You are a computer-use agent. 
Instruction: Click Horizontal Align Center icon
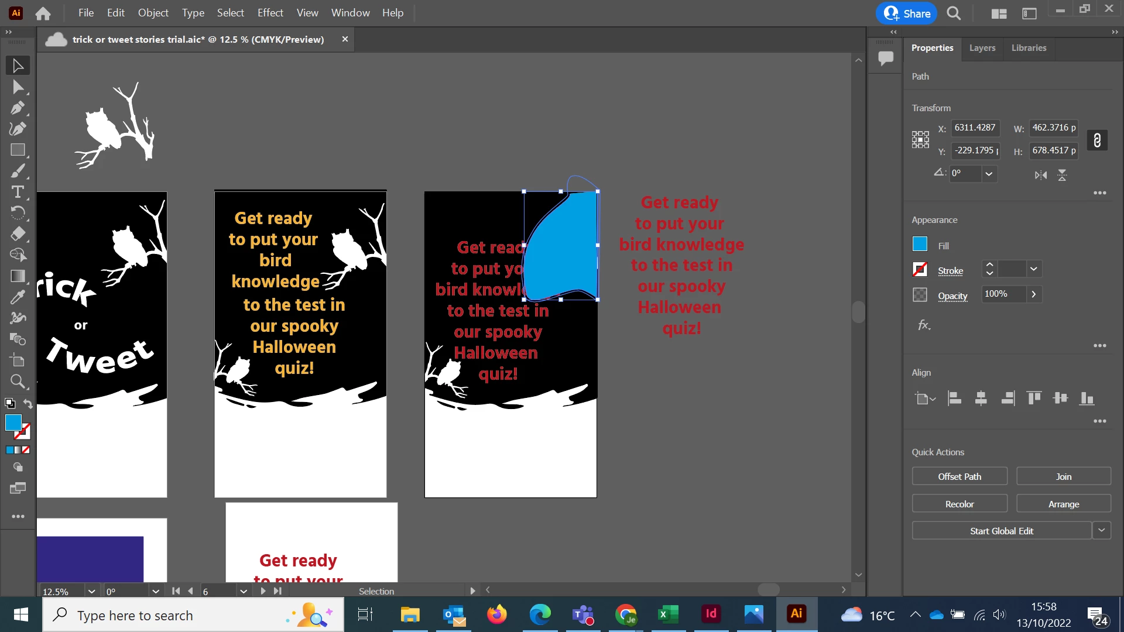click(981, 399)
